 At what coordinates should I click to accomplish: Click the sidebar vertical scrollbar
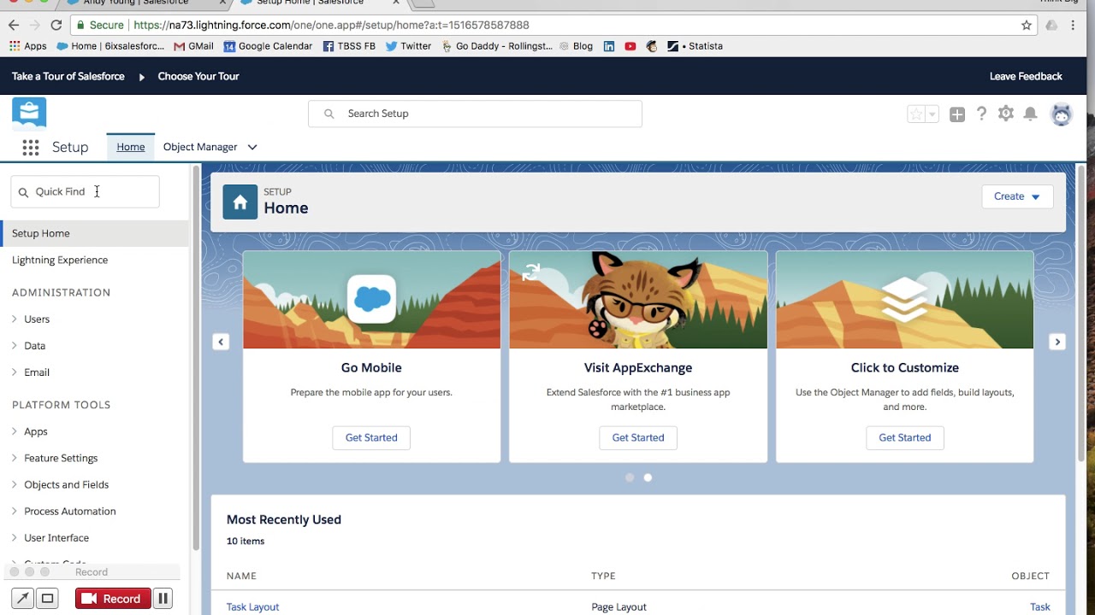click(x=196, y=359)
